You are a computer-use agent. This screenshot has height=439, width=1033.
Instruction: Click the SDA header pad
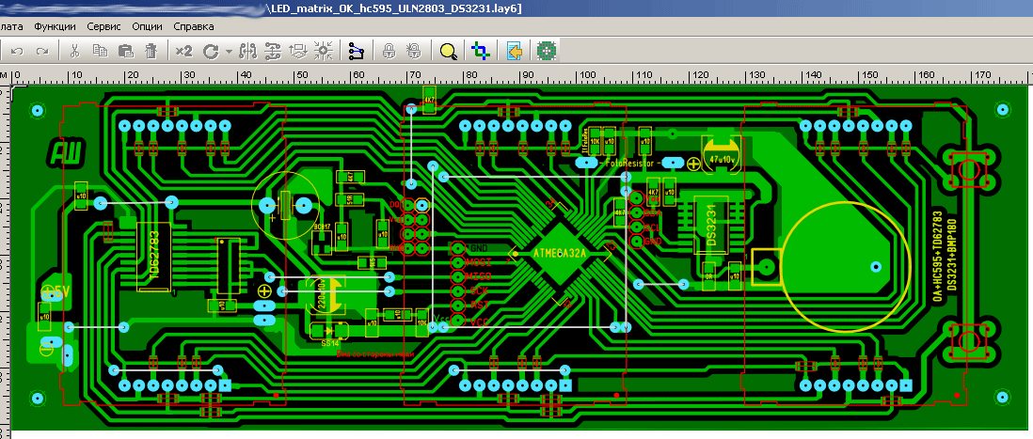(x=636, y=212)
